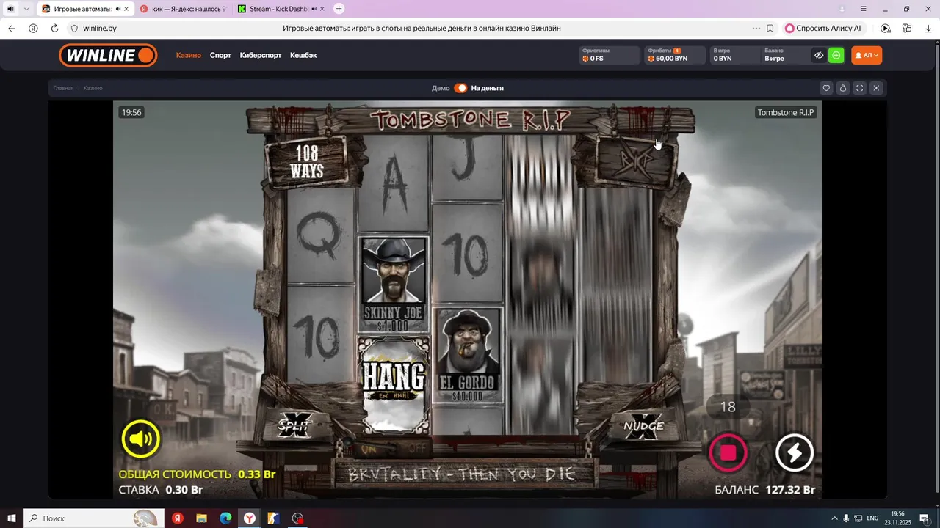940x528 pixels.
Task: Click the autoplay counter 18
Action: [x=728, y=407]
